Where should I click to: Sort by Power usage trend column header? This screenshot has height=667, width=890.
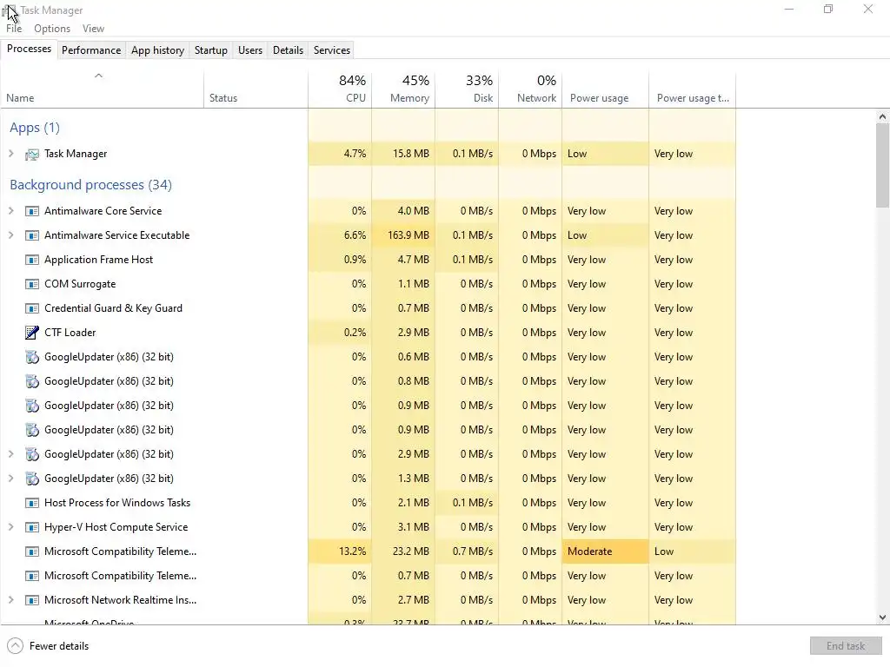(693, 90)
